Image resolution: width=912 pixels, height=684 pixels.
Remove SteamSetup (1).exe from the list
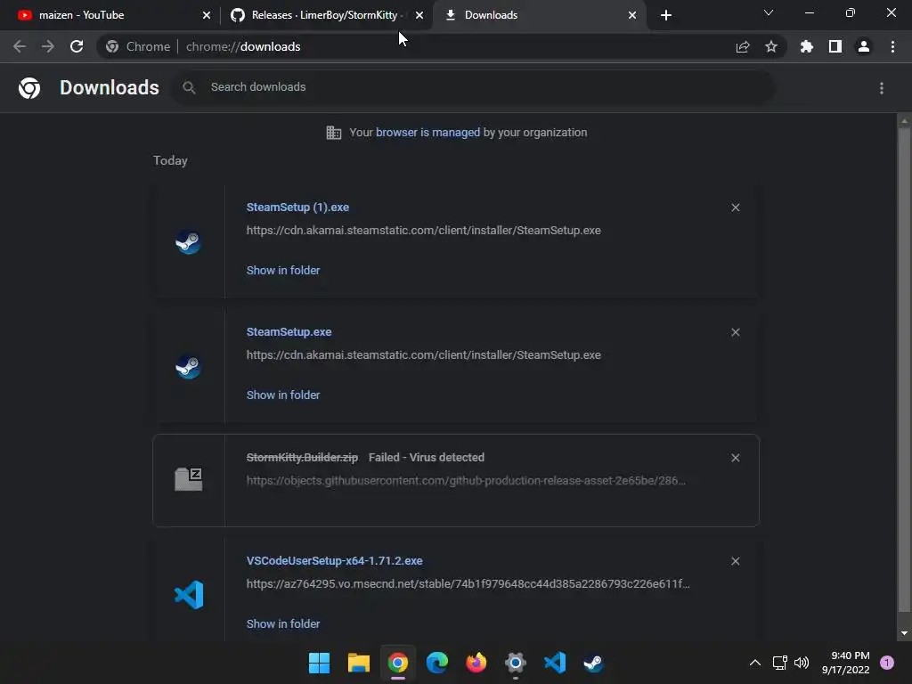click(735, 208)
